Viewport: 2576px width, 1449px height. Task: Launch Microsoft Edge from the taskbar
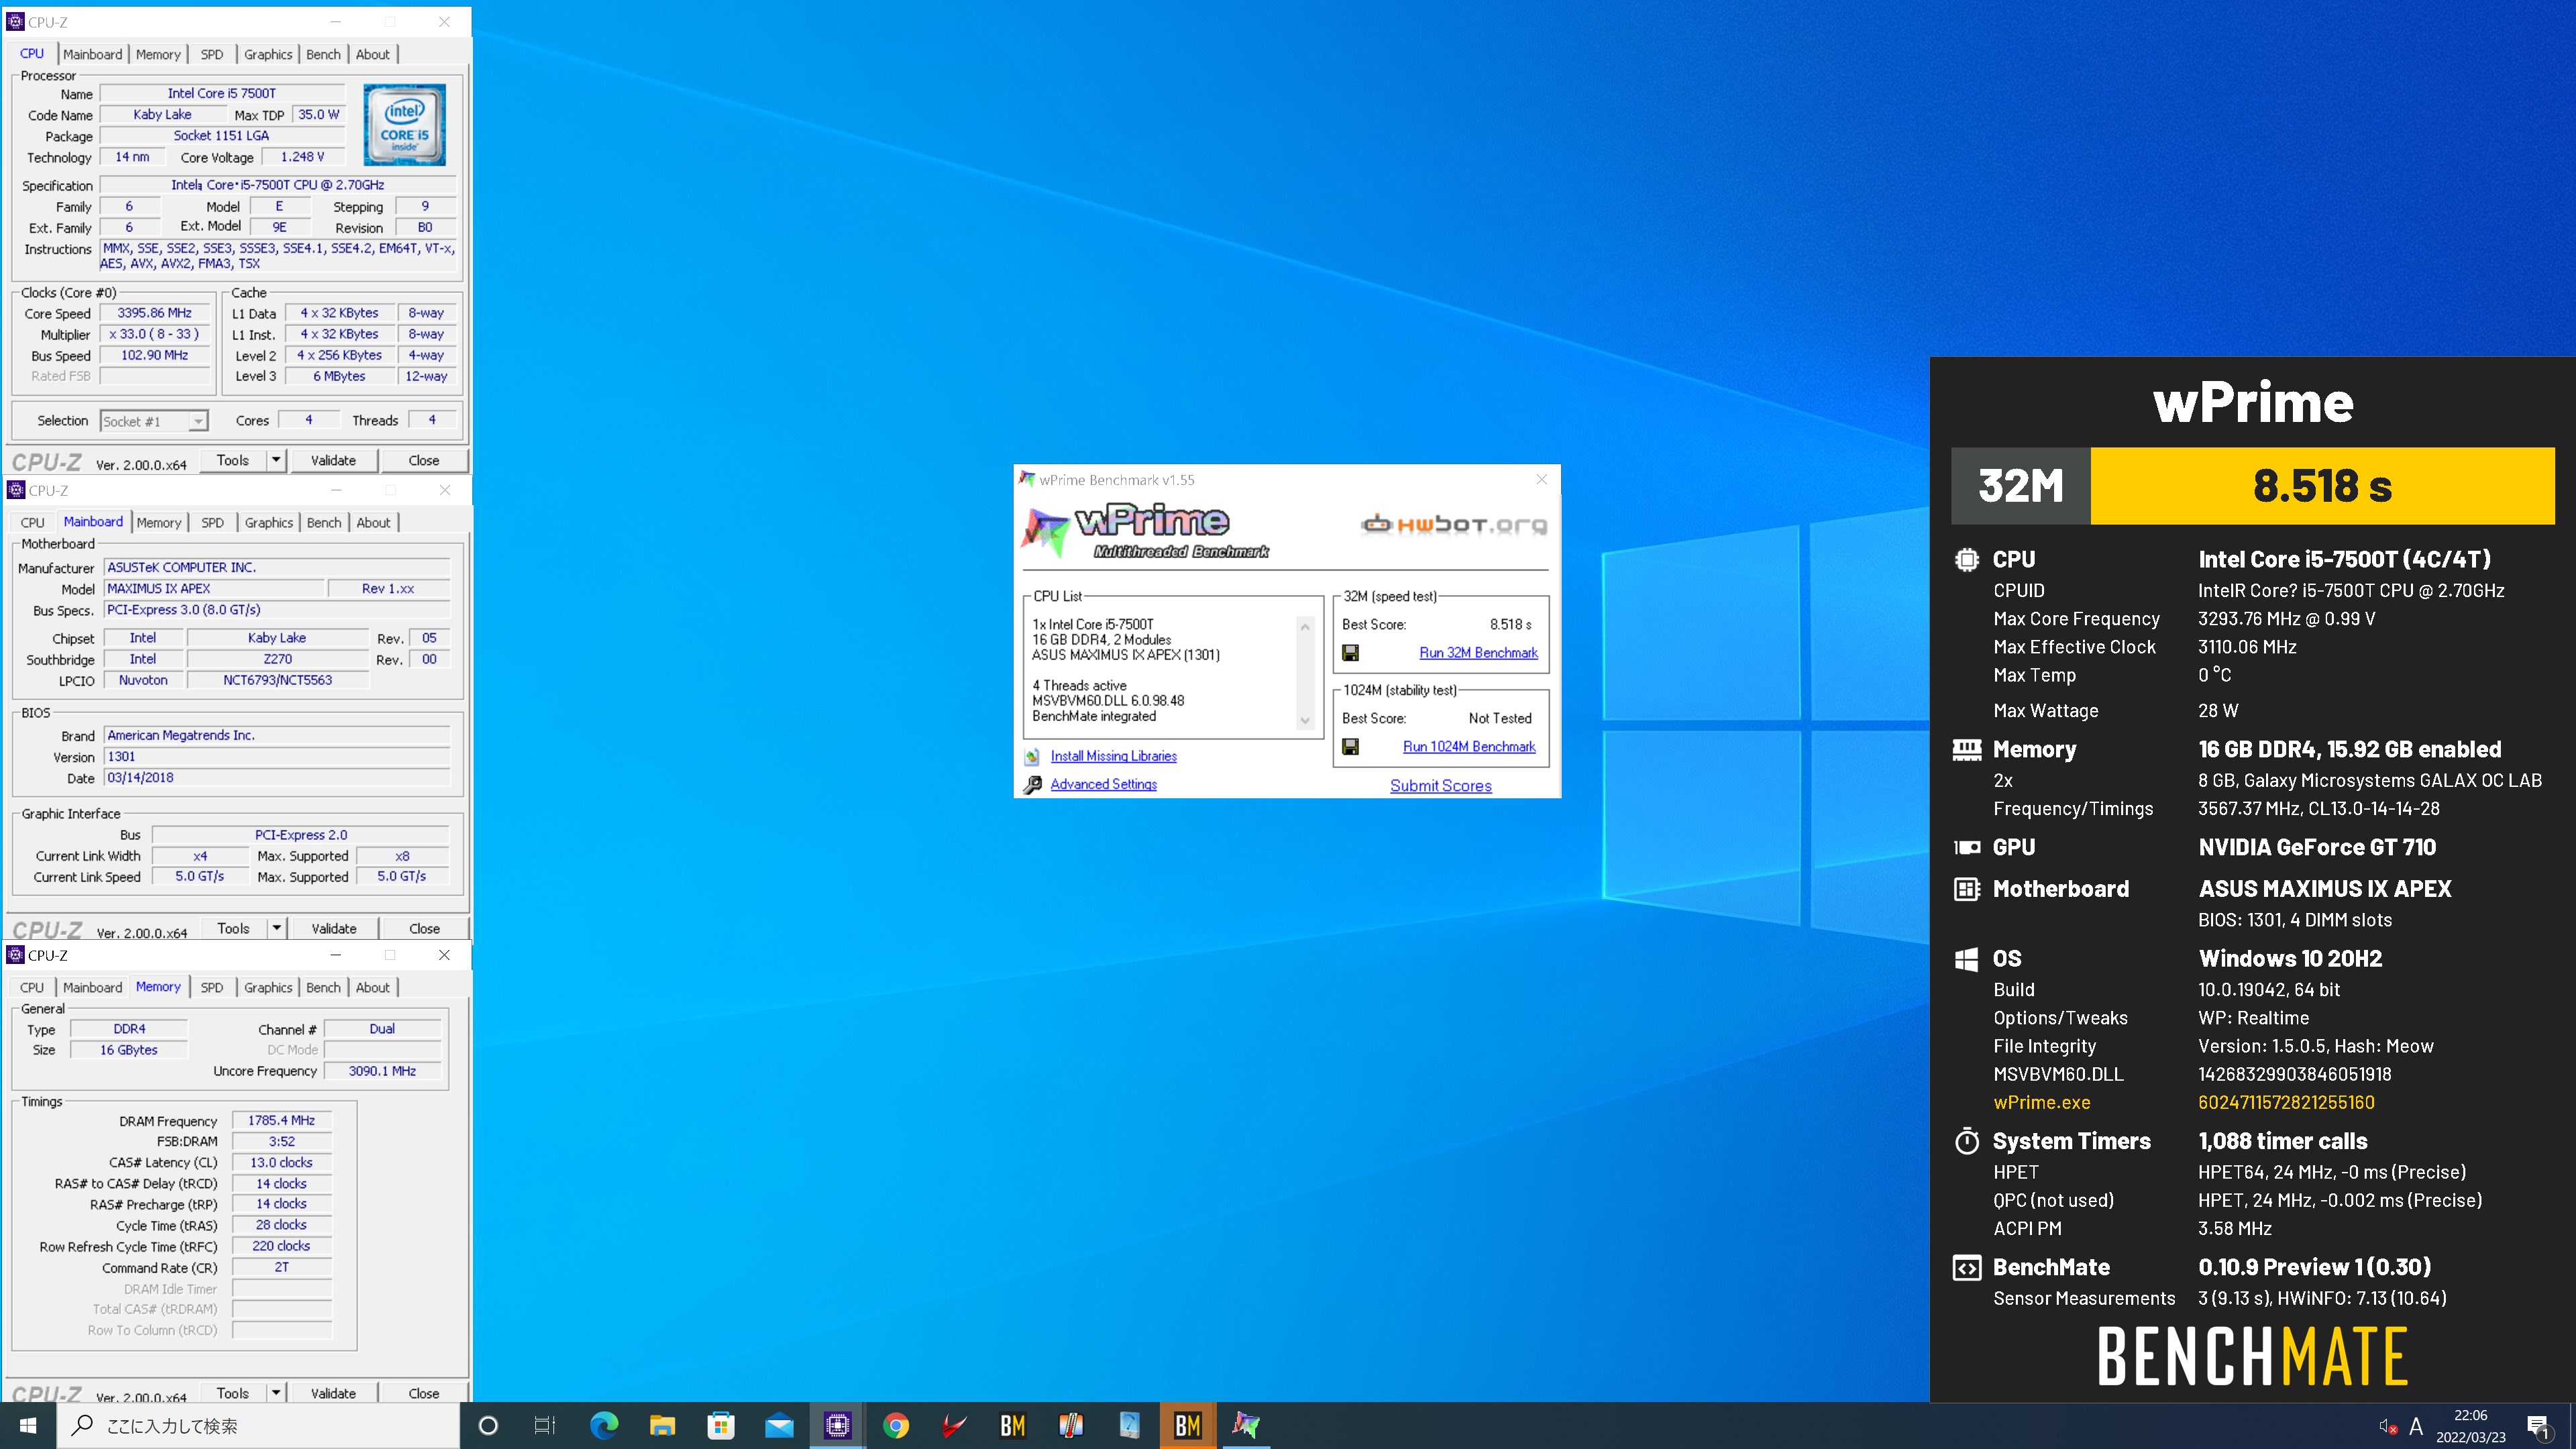pos(604,1425)
